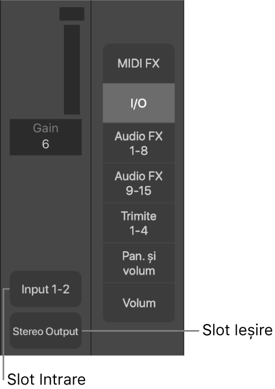Choose the Pan. și volum section
This screenshot has height=389, width=275.
pyautogui.click(x=139, y=263)
